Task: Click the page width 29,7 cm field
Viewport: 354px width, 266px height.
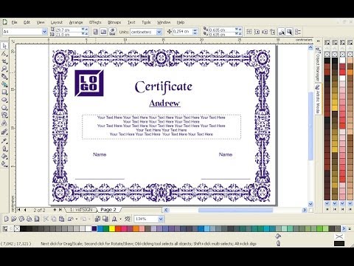Action: point(68,30)
